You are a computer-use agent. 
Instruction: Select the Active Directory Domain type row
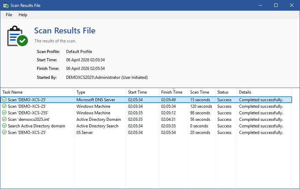(99, 119)
